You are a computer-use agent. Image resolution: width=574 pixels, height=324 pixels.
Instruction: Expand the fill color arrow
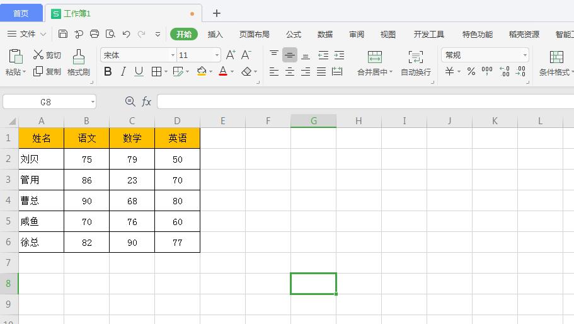pyautogui.click(x=211, y=72)
